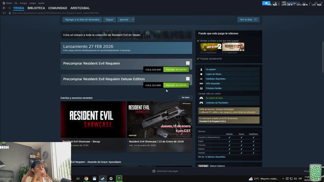Viewport: 324px width, 182px height.
Task: Switch to the BIBLIOTECA tab
Action: tap(36, 8)
